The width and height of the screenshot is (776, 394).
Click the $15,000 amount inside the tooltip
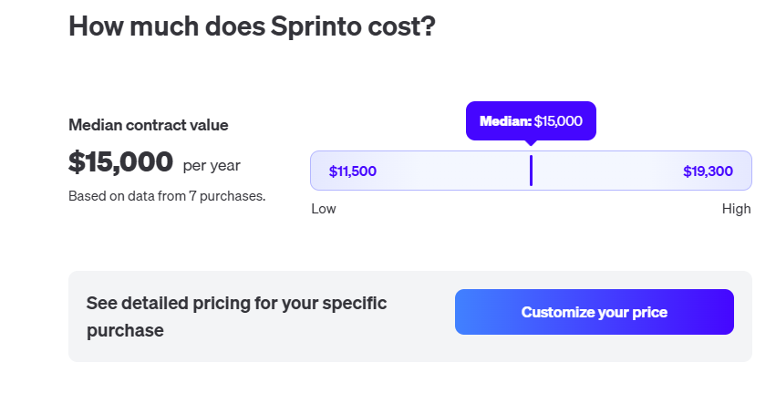coord(558,120)
